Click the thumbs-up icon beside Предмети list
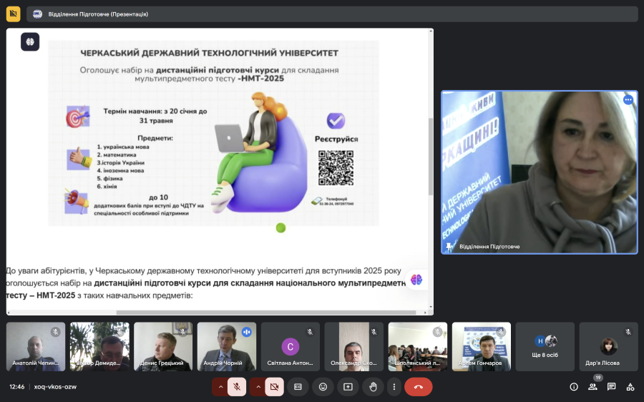Image resolution: width=644 pixels, height=402 pixels. pos(79,159)
